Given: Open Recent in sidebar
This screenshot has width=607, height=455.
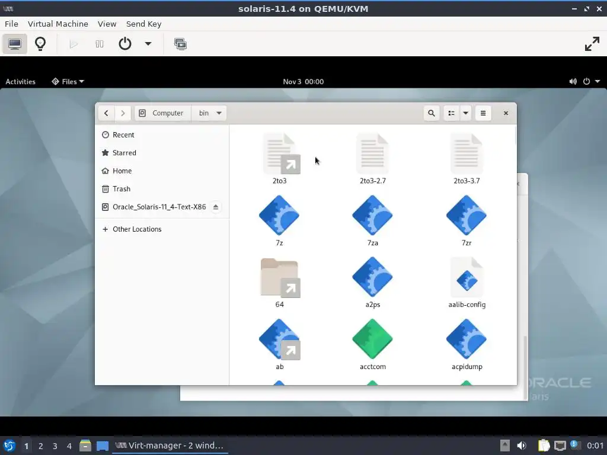Looking at the screenshot, I should coord(162,134).
